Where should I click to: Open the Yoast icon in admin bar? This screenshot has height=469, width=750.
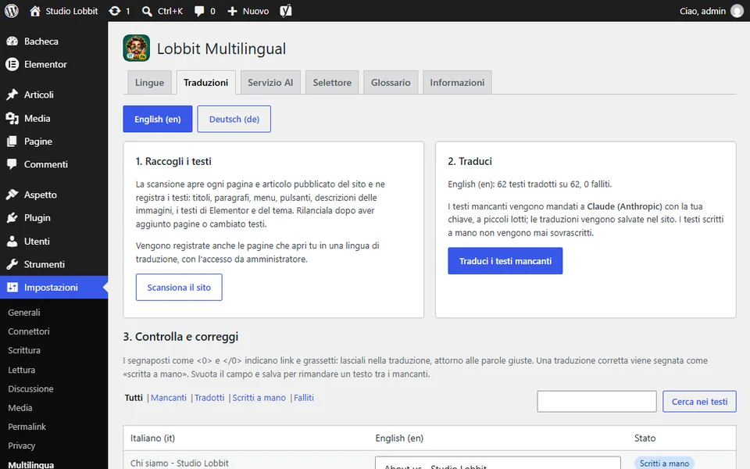tap(286, 10)
